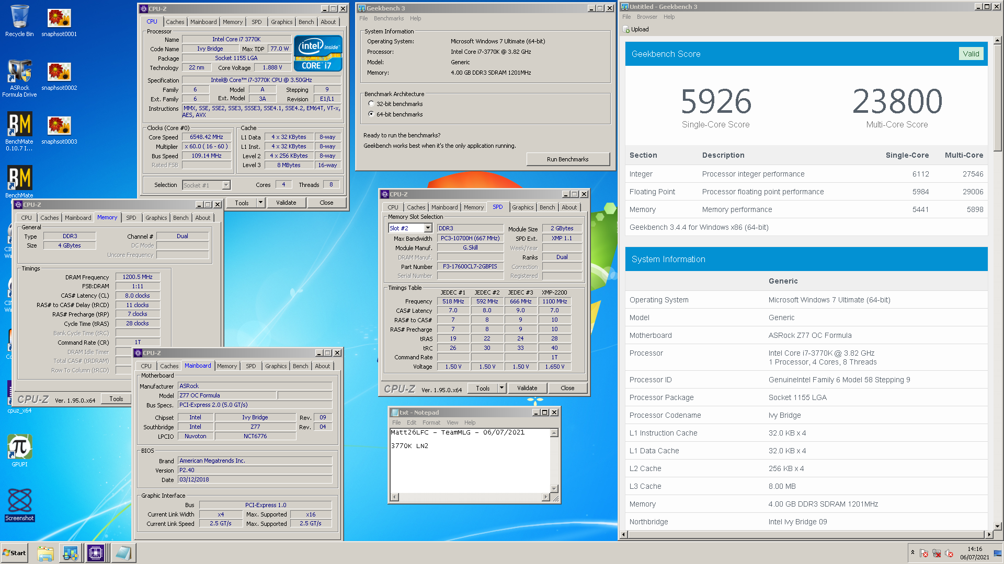Expand Tools dropdown arrow in CPU-Z CPU window
The image size is (1004, 564).
coord(260,203)
